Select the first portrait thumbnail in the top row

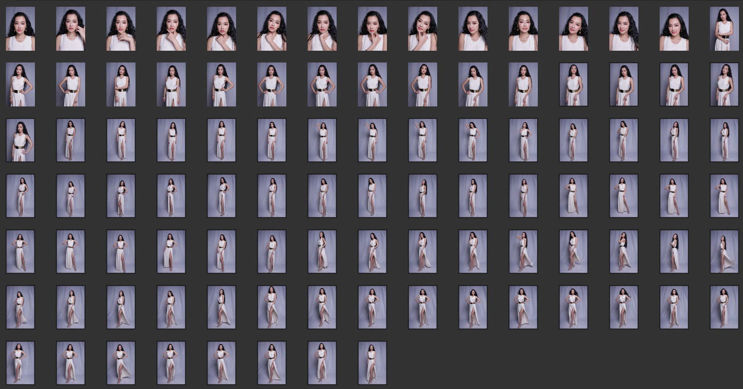click(x=20, y=29)
